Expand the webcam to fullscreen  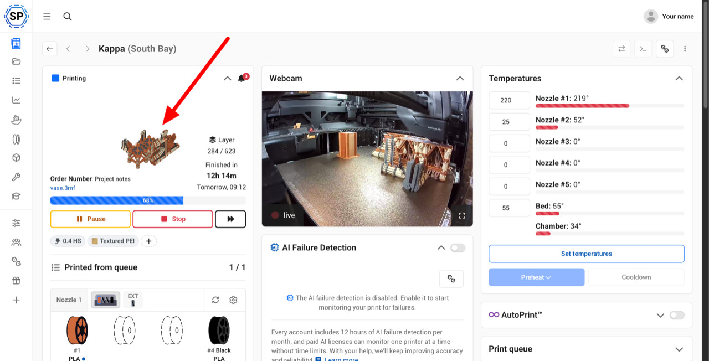point(462,215)
